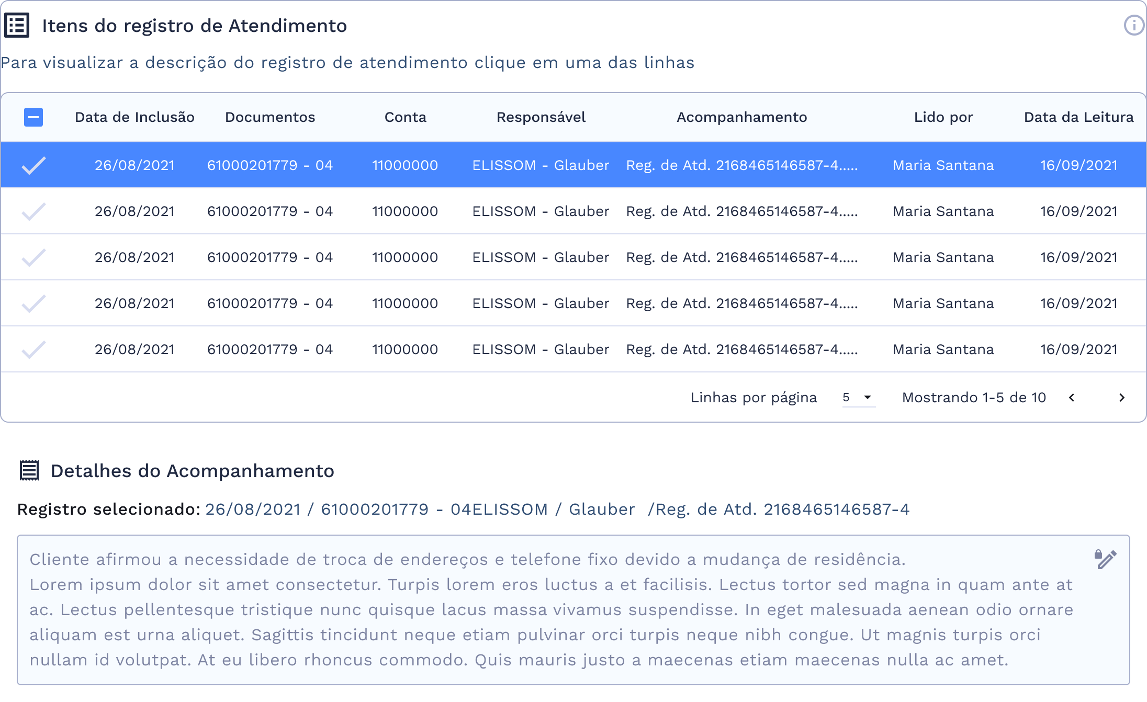Viewport: 1147px width, 702px height.
Task: Click the Detalhes do Acompanhamento receipt icon
Action: [x=29, y=470]
